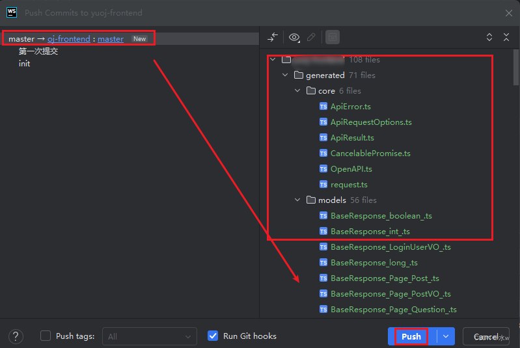Open the Push tags All dropdown
520x348 pixels.
[150, 336]
